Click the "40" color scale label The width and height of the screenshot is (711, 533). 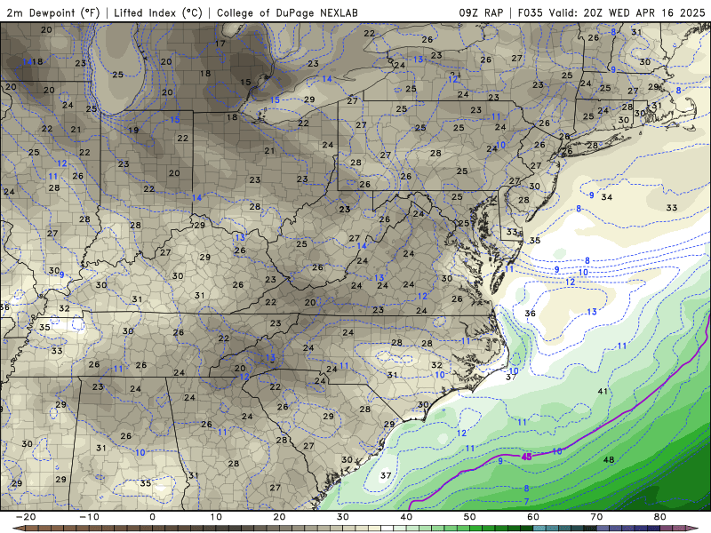(406, 517)
